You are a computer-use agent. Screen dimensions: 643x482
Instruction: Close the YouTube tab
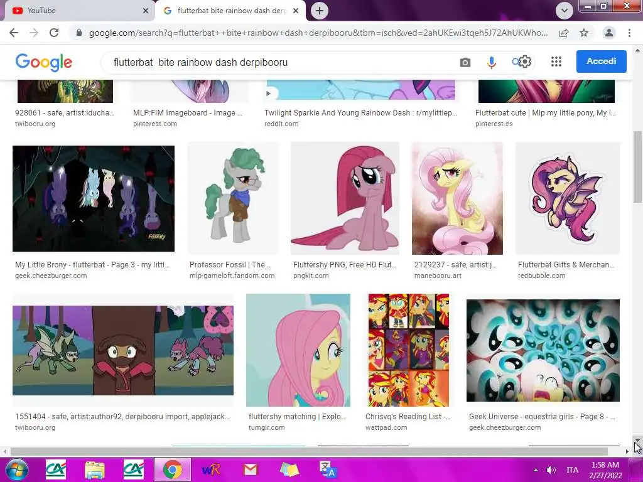click(146, 11)
